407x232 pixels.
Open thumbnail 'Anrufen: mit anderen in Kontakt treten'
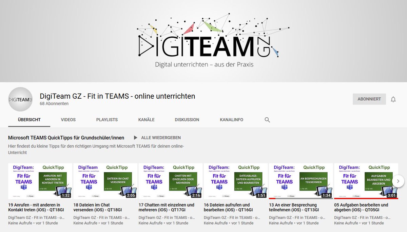click(40, 181)
